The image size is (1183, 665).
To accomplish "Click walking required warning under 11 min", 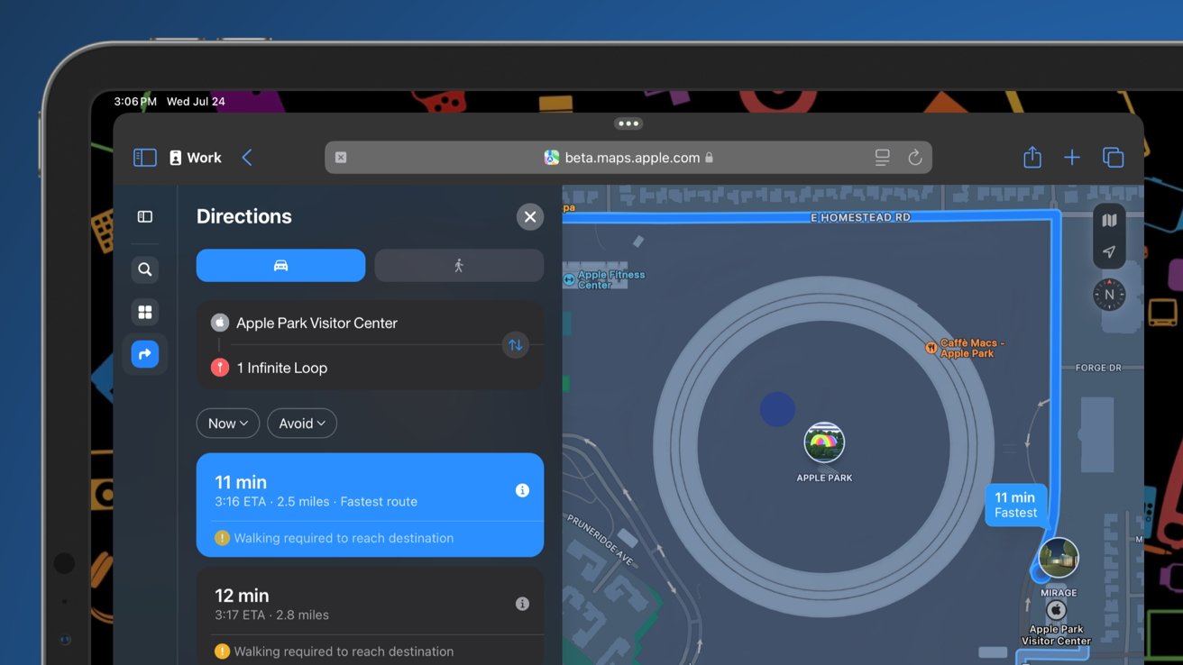I will click(x=334, y=538).
